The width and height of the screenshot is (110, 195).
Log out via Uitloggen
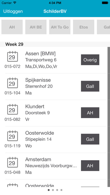click(x=13, y=11)
